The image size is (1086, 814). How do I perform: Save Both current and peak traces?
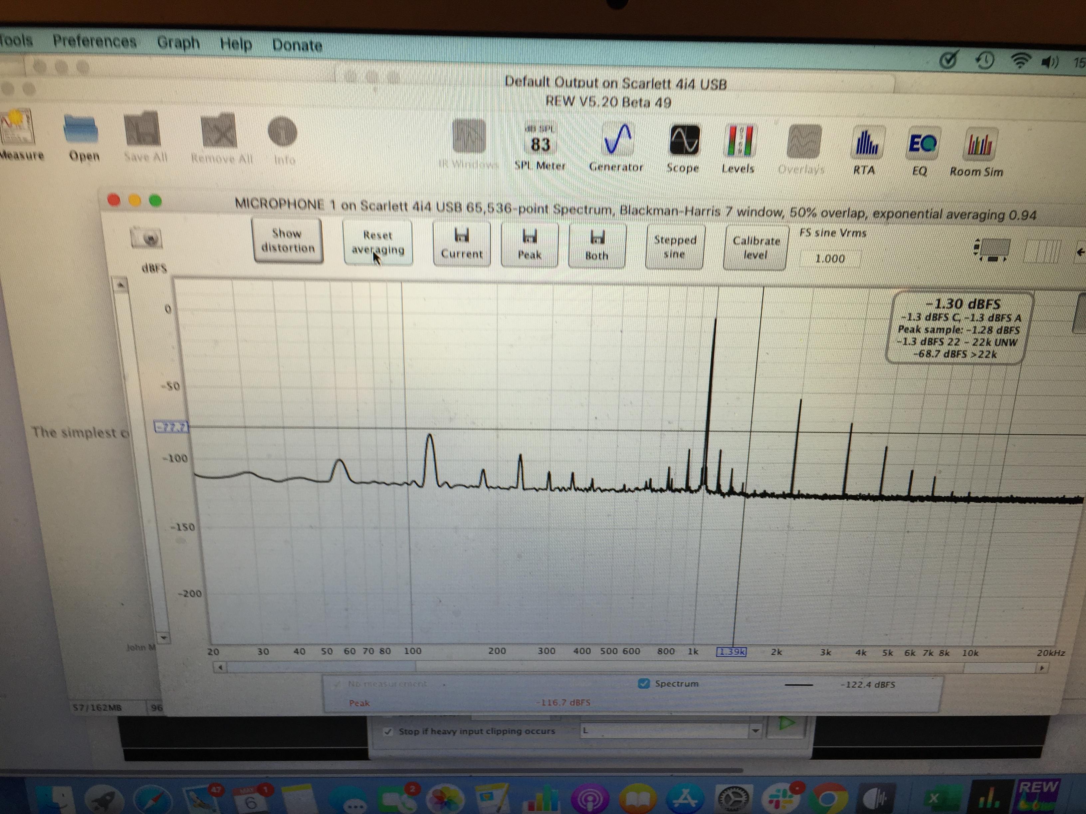click(596, 246)
